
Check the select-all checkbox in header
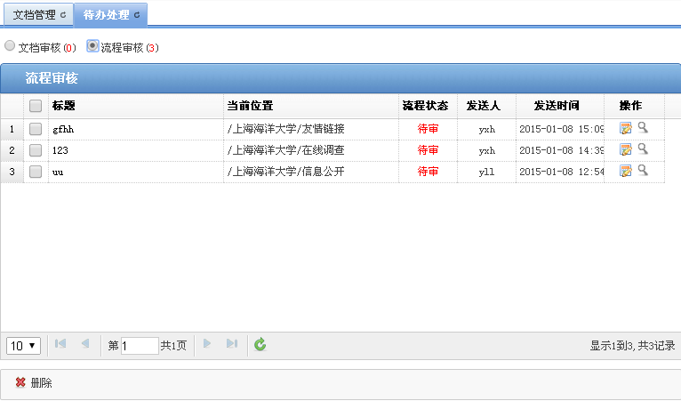36,106
